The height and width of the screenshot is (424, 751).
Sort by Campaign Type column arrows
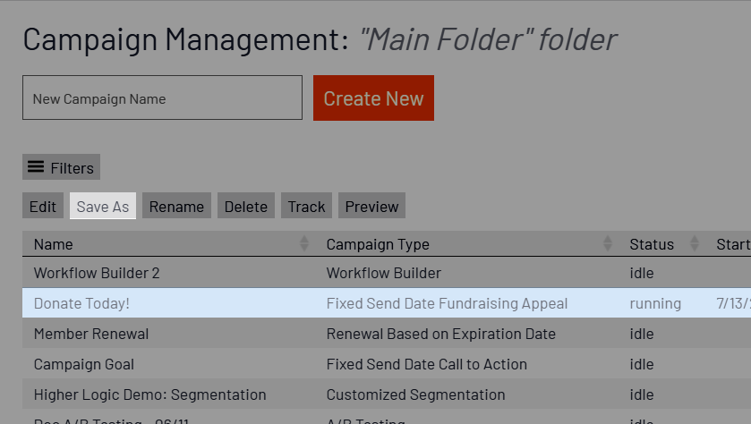click(x=608, y=243)
